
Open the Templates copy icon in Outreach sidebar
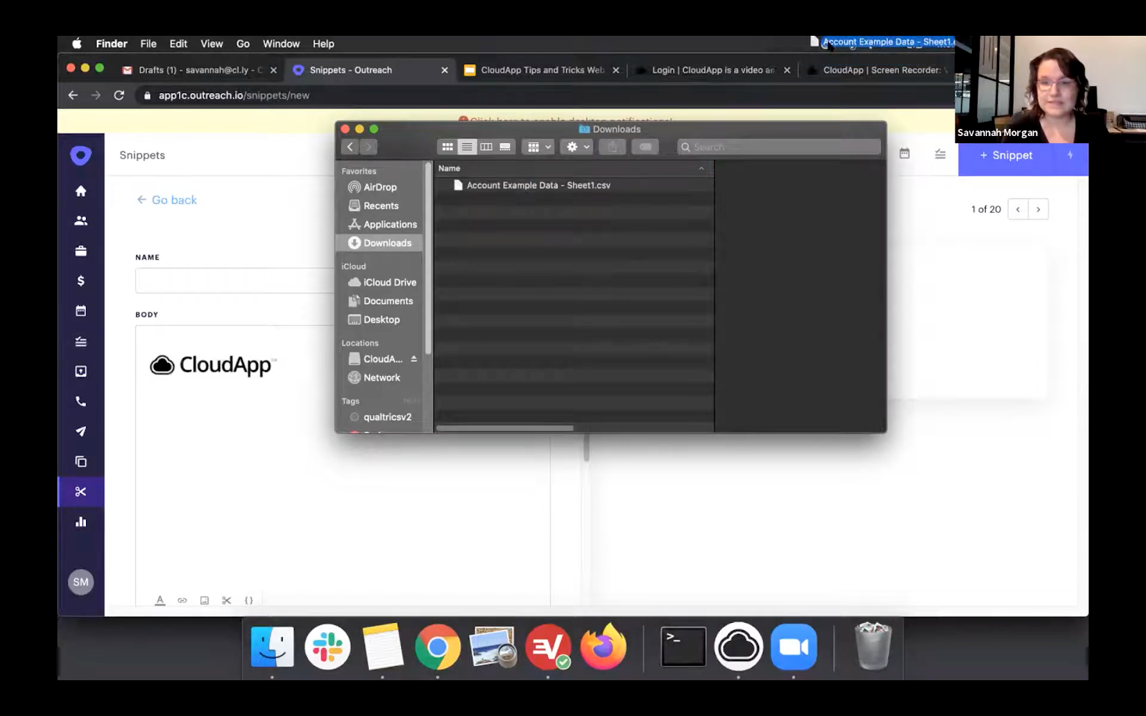pyautogui.click(x=81, y=462)
